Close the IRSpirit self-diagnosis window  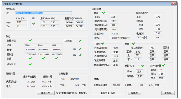tap(174, 4)
